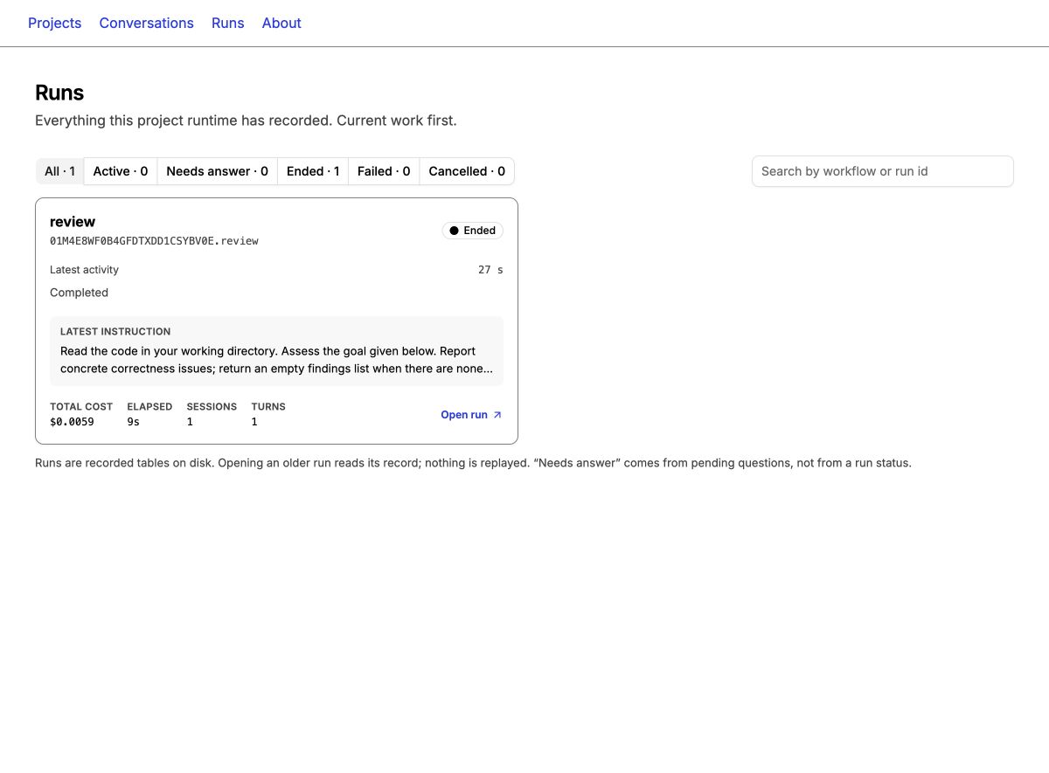Click the 'TOTAL COST' label
Viewport: 1049px width, 773px height.
[x=81, y=406]
